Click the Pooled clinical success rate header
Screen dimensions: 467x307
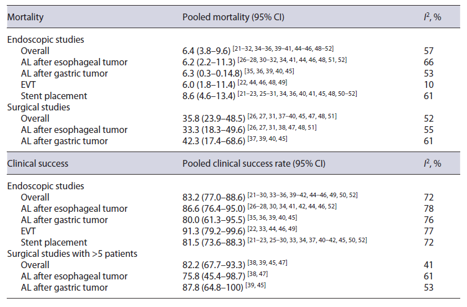coord(254,164)
